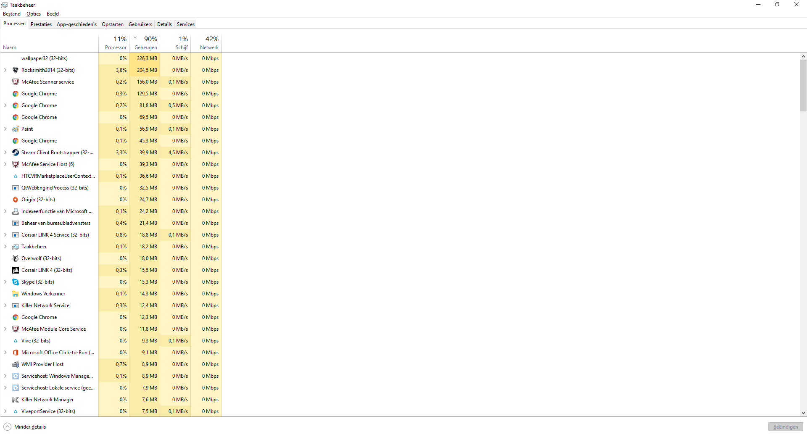Switch to the Details tab
This screenshot has width=807, height=437.
tap(164, 24)
